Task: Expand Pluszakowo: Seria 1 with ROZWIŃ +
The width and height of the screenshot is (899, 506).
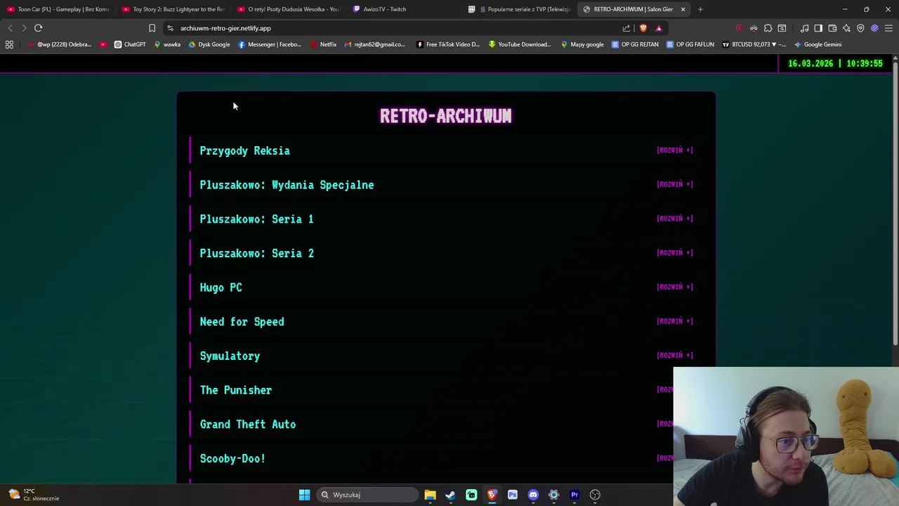Action: 675,219
